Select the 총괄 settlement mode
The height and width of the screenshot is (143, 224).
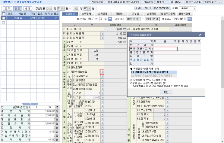point(28,8)
